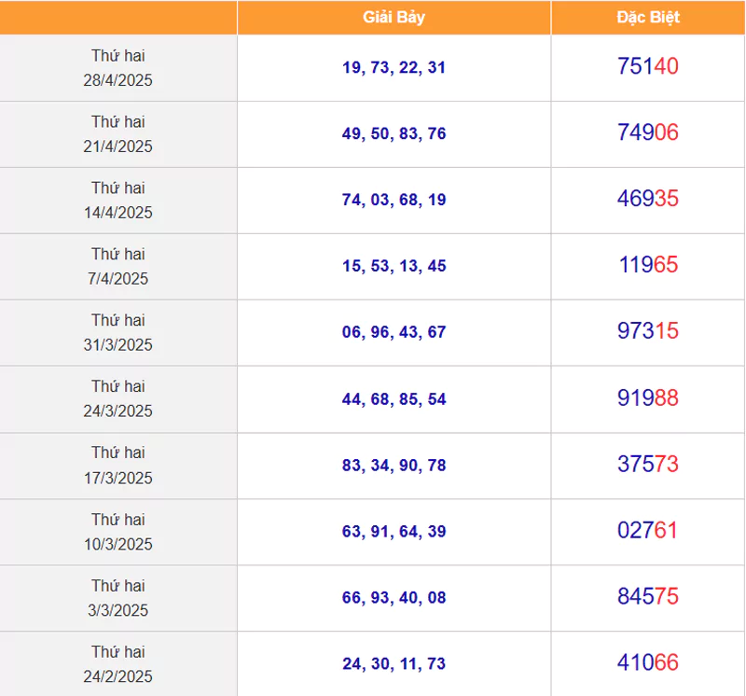Select the date cell 14/4/2025
This screenshot has width=746, height=696.
118,200
